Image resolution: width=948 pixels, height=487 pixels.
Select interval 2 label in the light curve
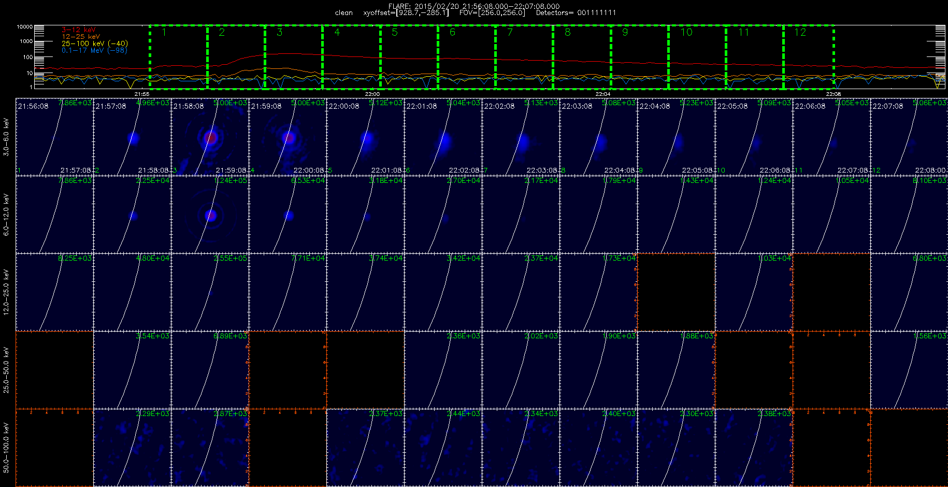(x=222, y=32)
